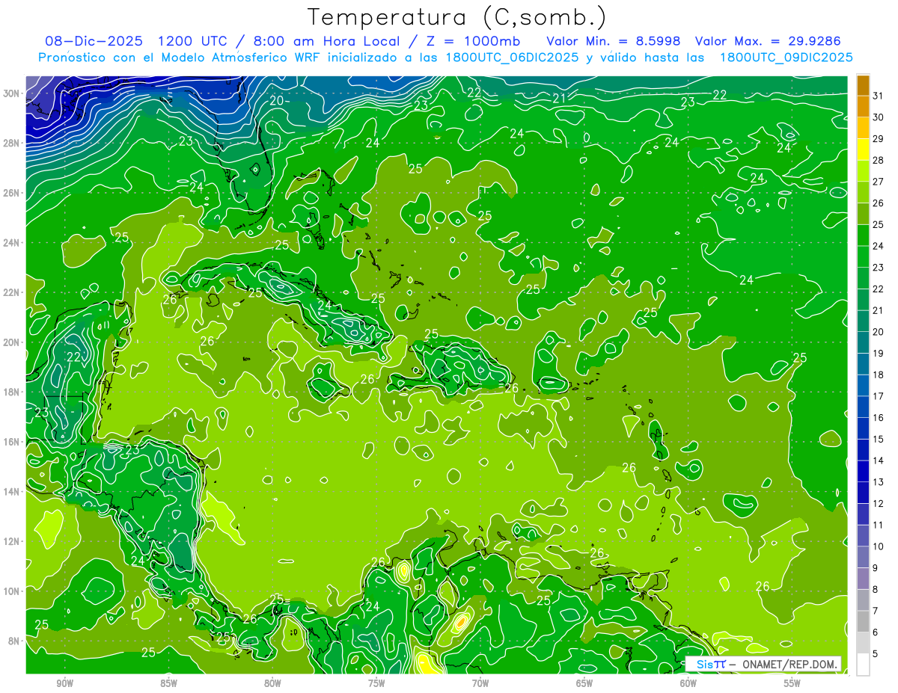Click the 16N latitude axis label
This screenshot has width=898, height=693.
coord(12,442)
